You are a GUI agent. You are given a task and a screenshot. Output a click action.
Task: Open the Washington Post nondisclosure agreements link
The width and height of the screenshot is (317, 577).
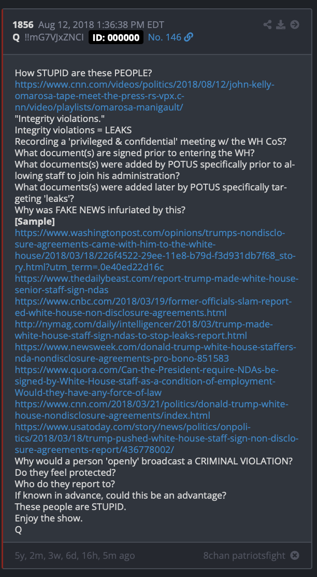(x=156, y=250)
